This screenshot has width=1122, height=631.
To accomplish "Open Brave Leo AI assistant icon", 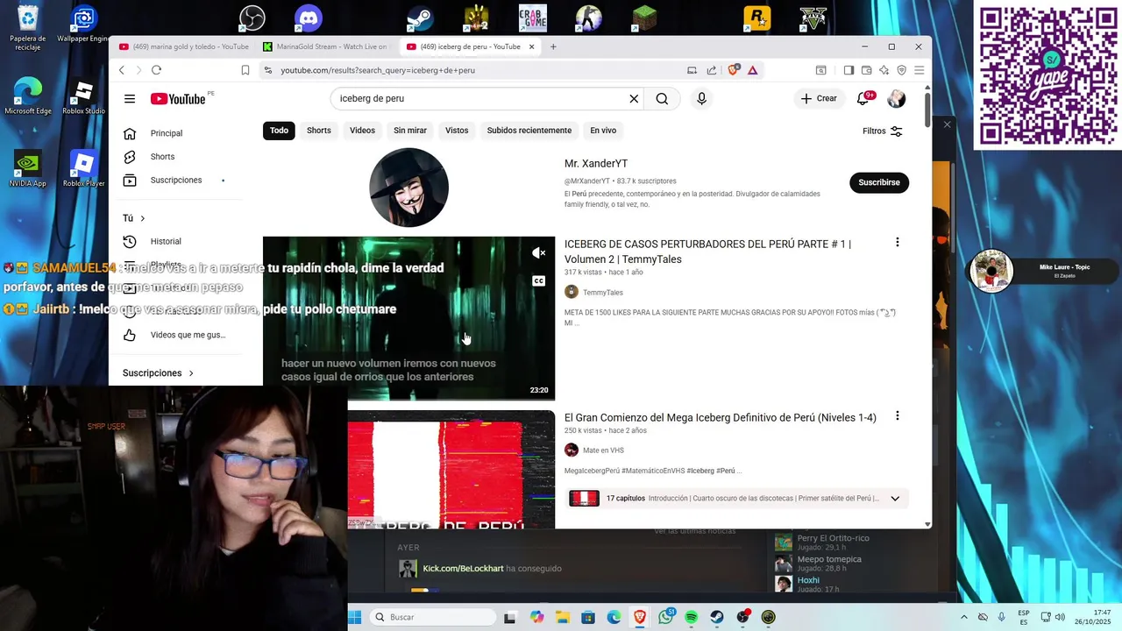I will [x=884, y=70].
